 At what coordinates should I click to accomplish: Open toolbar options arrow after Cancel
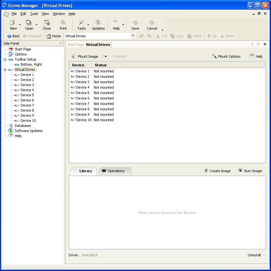click(x=163, y=30)
